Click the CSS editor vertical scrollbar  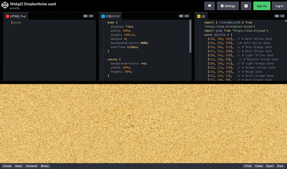(190, 36)
